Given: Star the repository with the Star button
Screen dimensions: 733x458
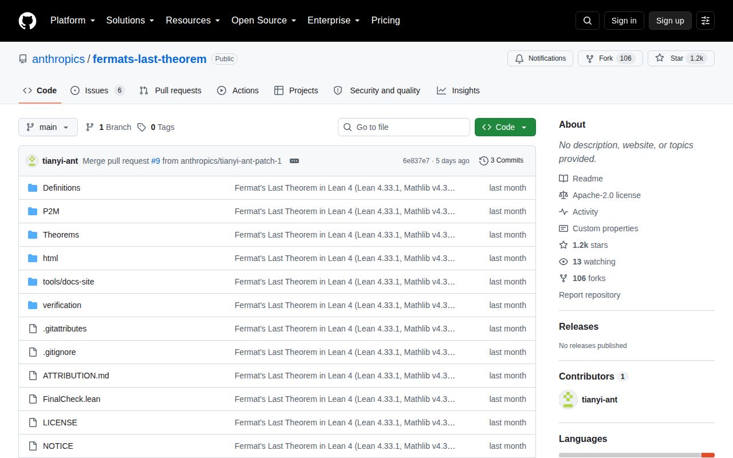Looking at the screenshot, I should pos(681,58).
